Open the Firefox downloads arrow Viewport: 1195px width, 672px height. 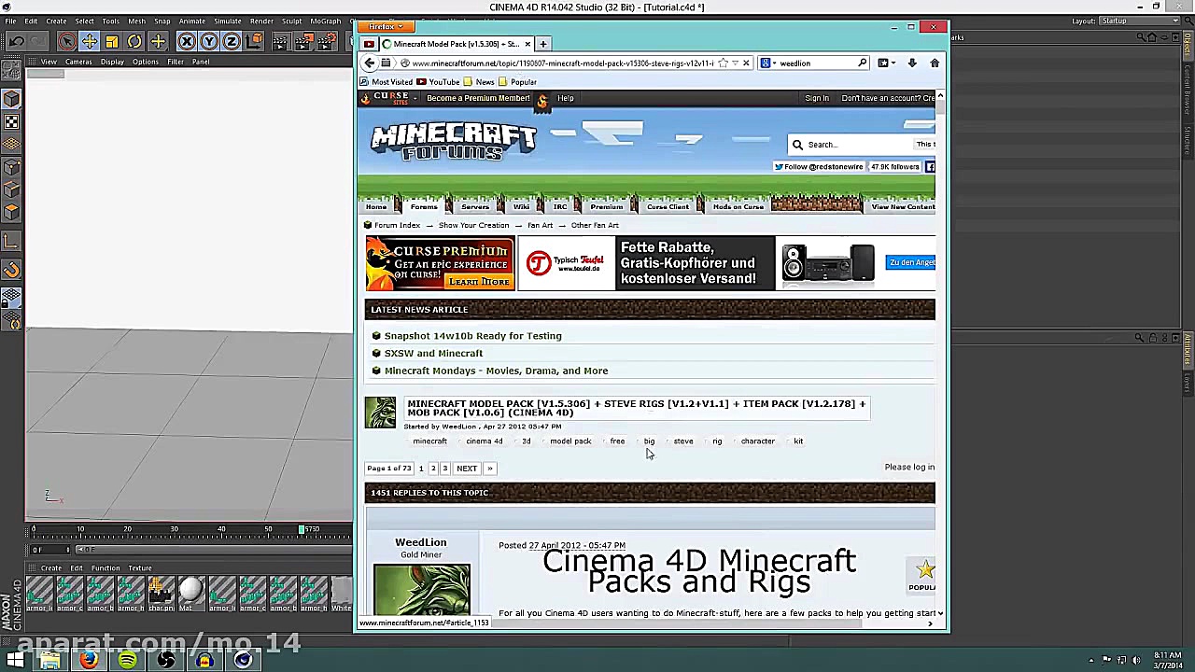(x=912, y=63)
